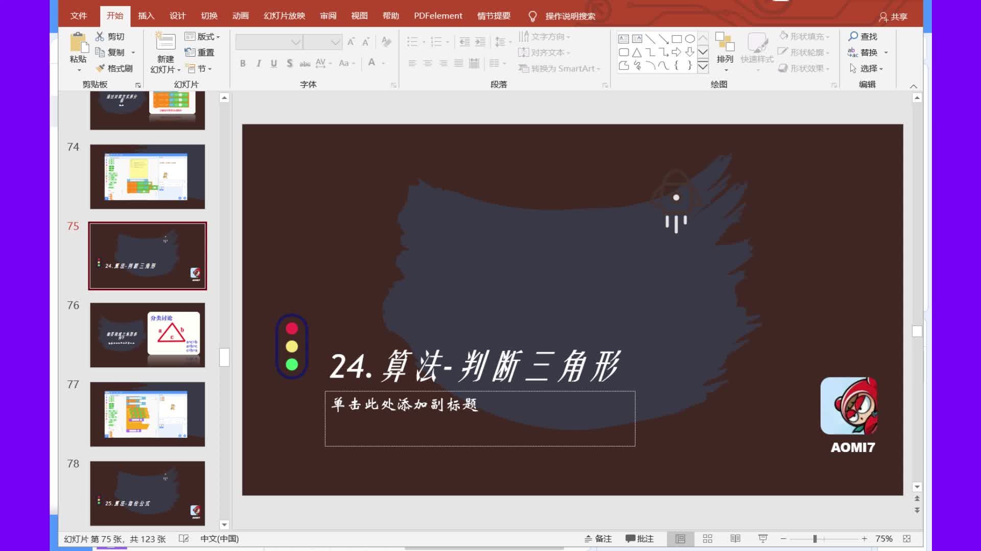Open the Layout (版式) dropdown
981x551 pixels.
[x=202, y=36]
